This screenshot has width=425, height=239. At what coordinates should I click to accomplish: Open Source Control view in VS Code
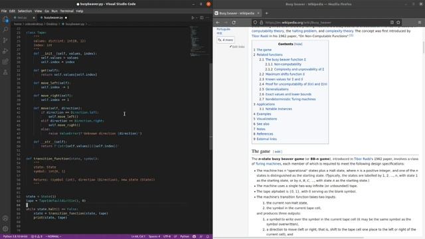point(5,40)
